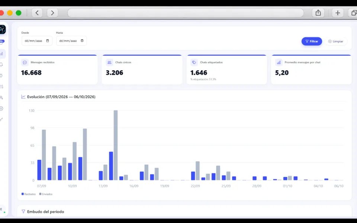
Task: Click the Promedio mensajes por chat icon
Action: (279, 62)
